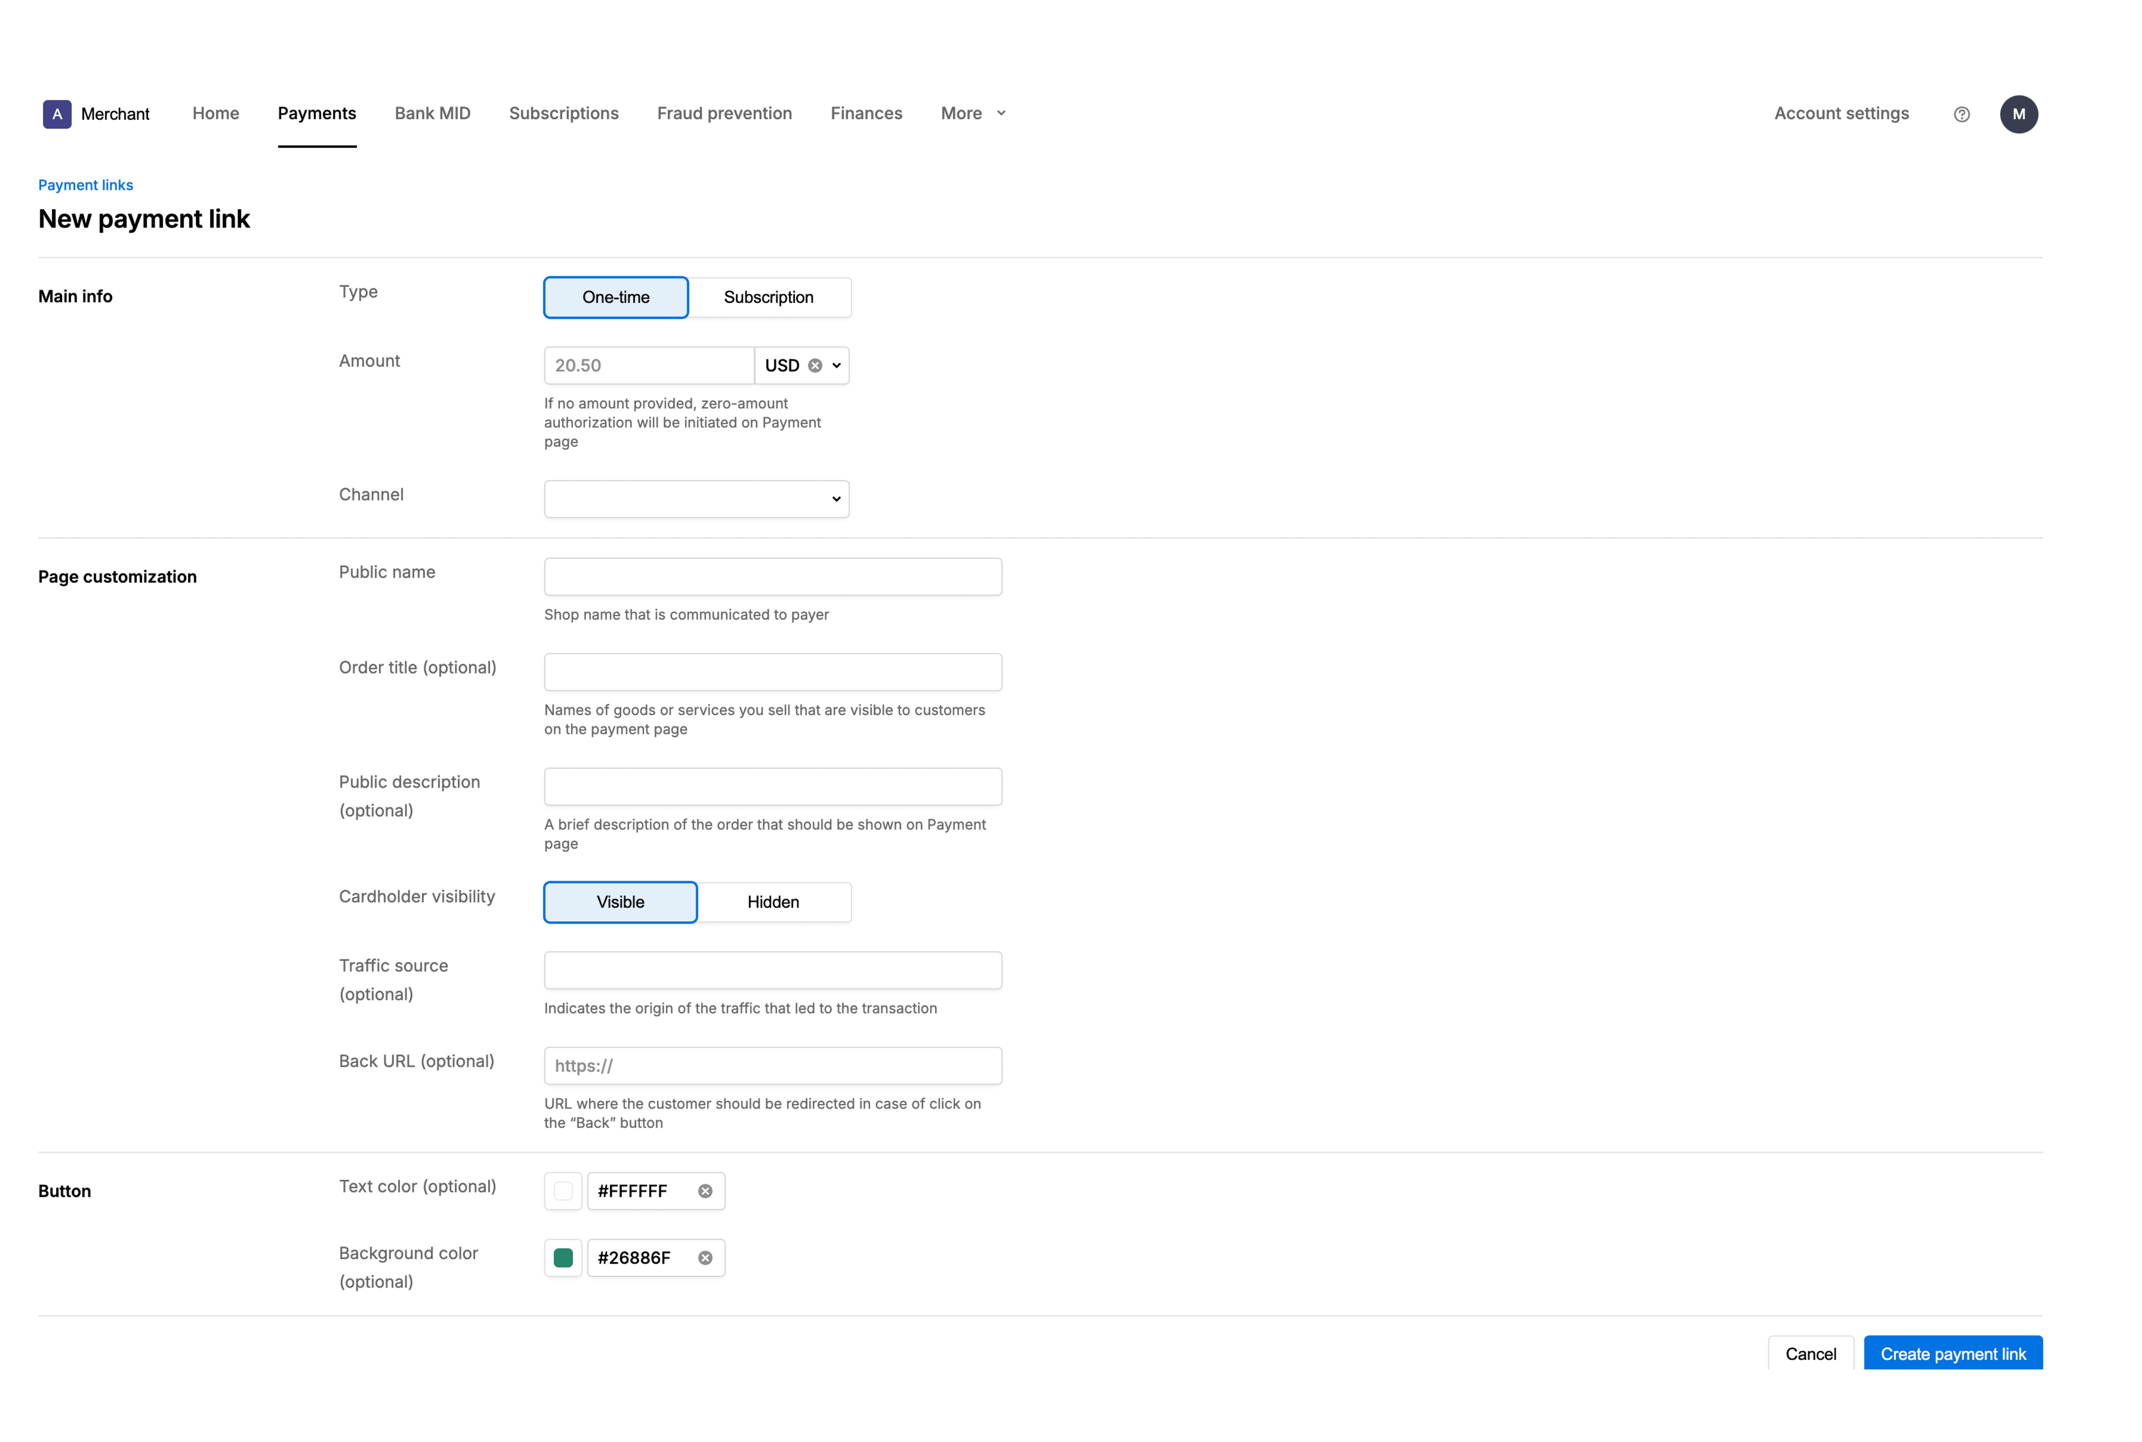Viewport: 2142px width, 1442px height.
Task: Open the Channel dropdown
Action: point(695,499)
